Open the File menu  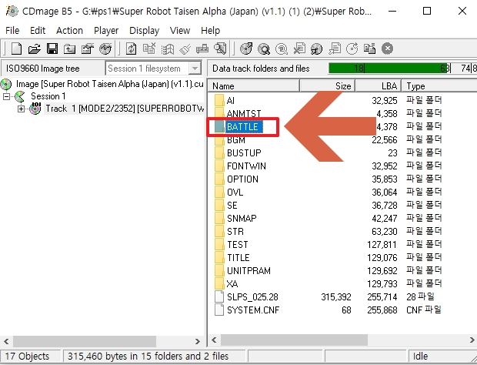tap(12, 31)
